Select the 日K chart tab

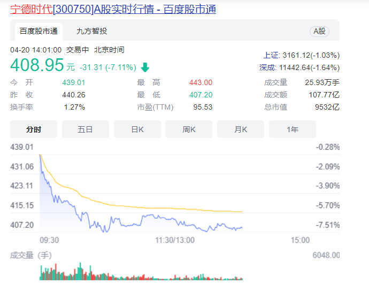[137, 129]
